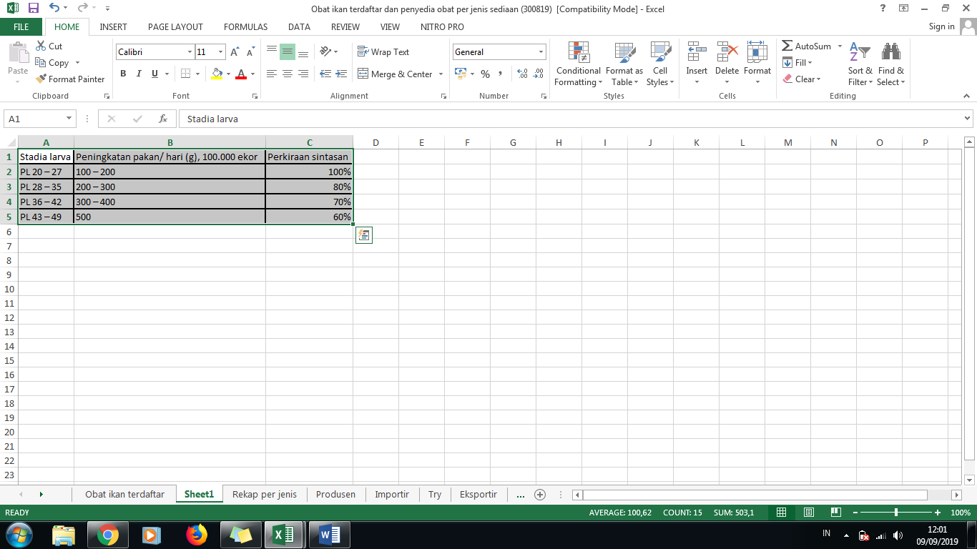Apply Conditional Formatting icon in Styles
This screenshot has width=977, height=549.
click(578, 52)
